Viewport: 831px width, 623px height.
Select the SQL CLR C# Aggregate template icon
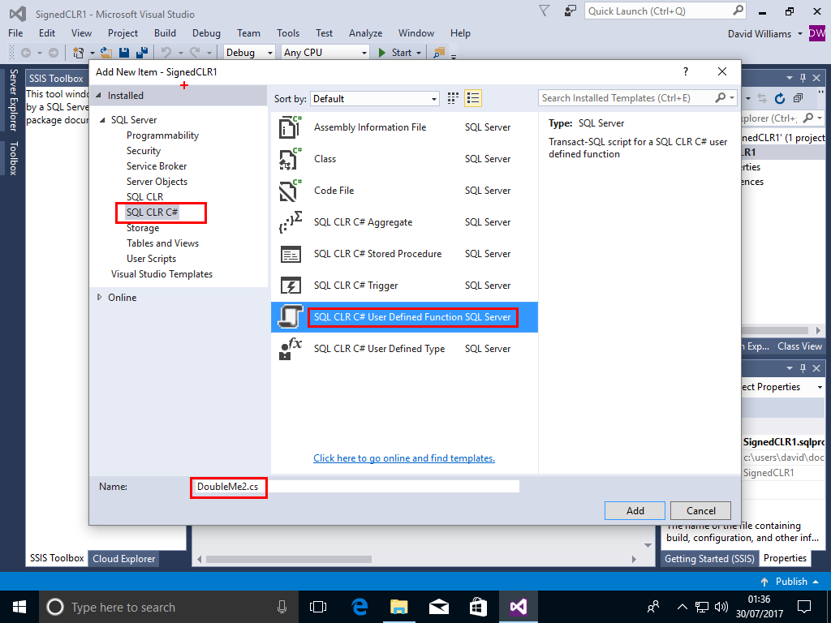291,222
